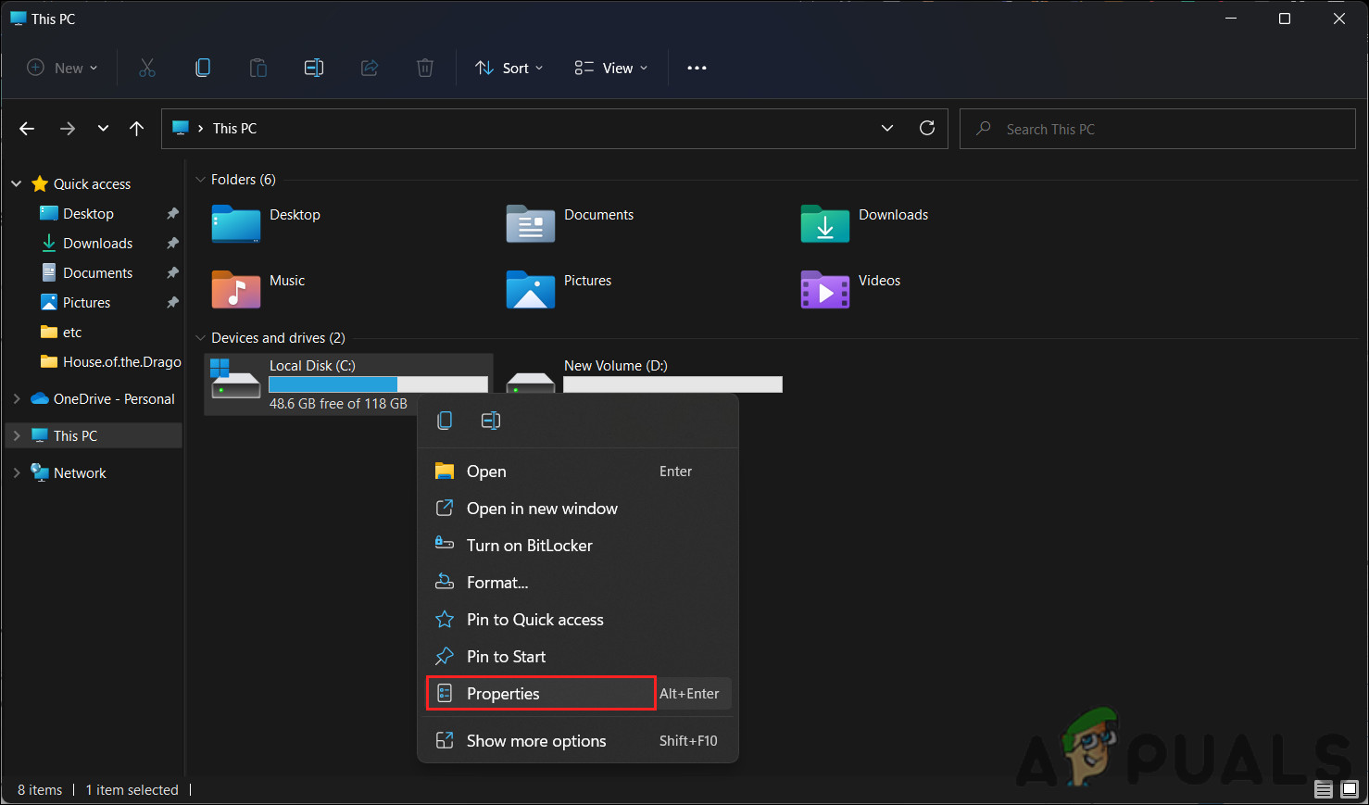Image resolution: width=1369 pixels, height=805 pixels.
Task: Expand the Network tree item
Action: (17, 472)
